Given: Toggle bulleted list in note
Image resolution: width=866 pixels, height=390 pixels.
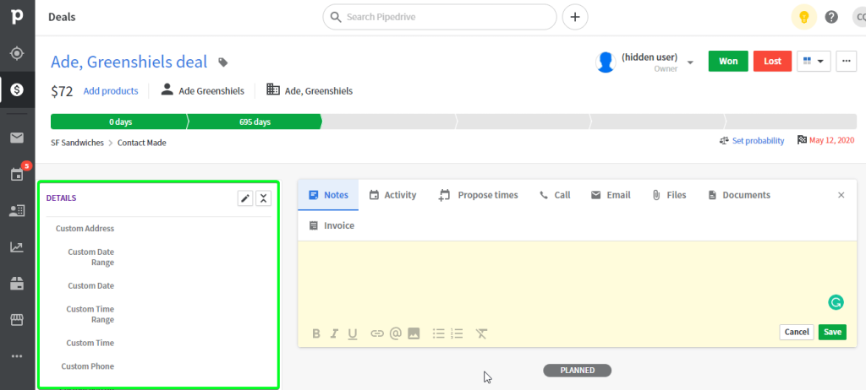Looking at the screenshot, I should point(439,333).
